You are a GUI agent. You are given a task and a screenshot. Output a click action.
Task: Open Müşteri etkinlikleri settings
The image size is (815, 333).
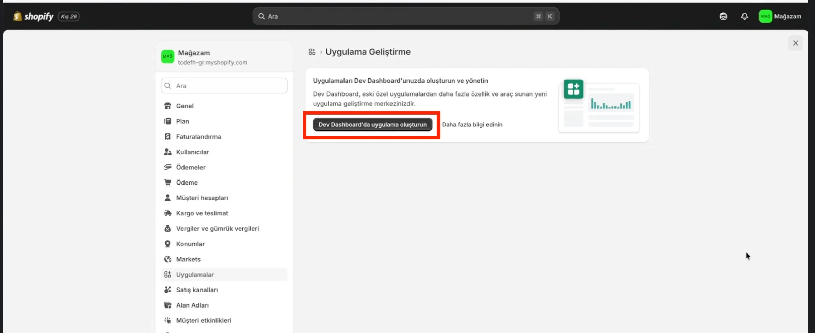224,320
